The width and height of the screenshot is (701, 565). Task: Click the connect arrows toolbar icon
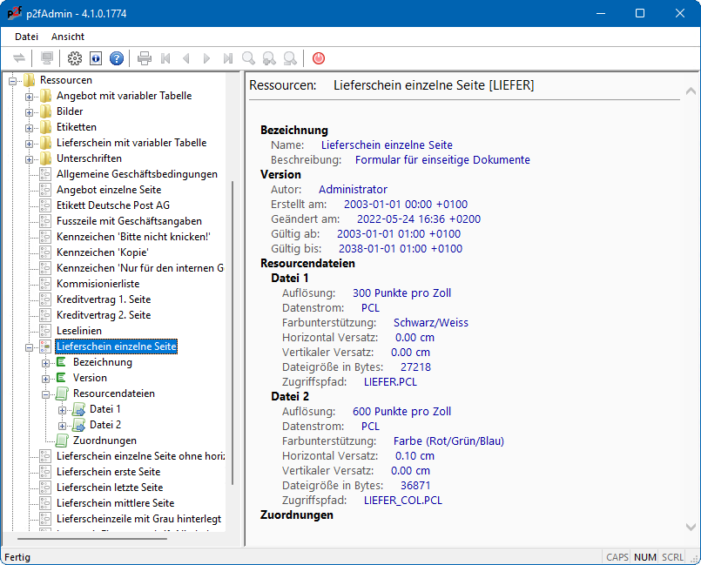(x=19, y=58)
